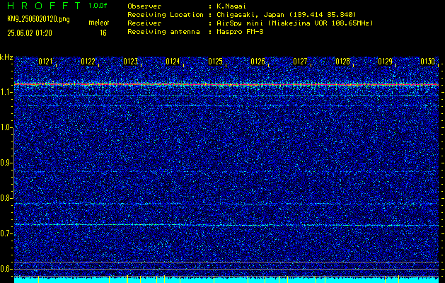
Task: Click the 0128 time marker
Action: click(x=343, y=62)
